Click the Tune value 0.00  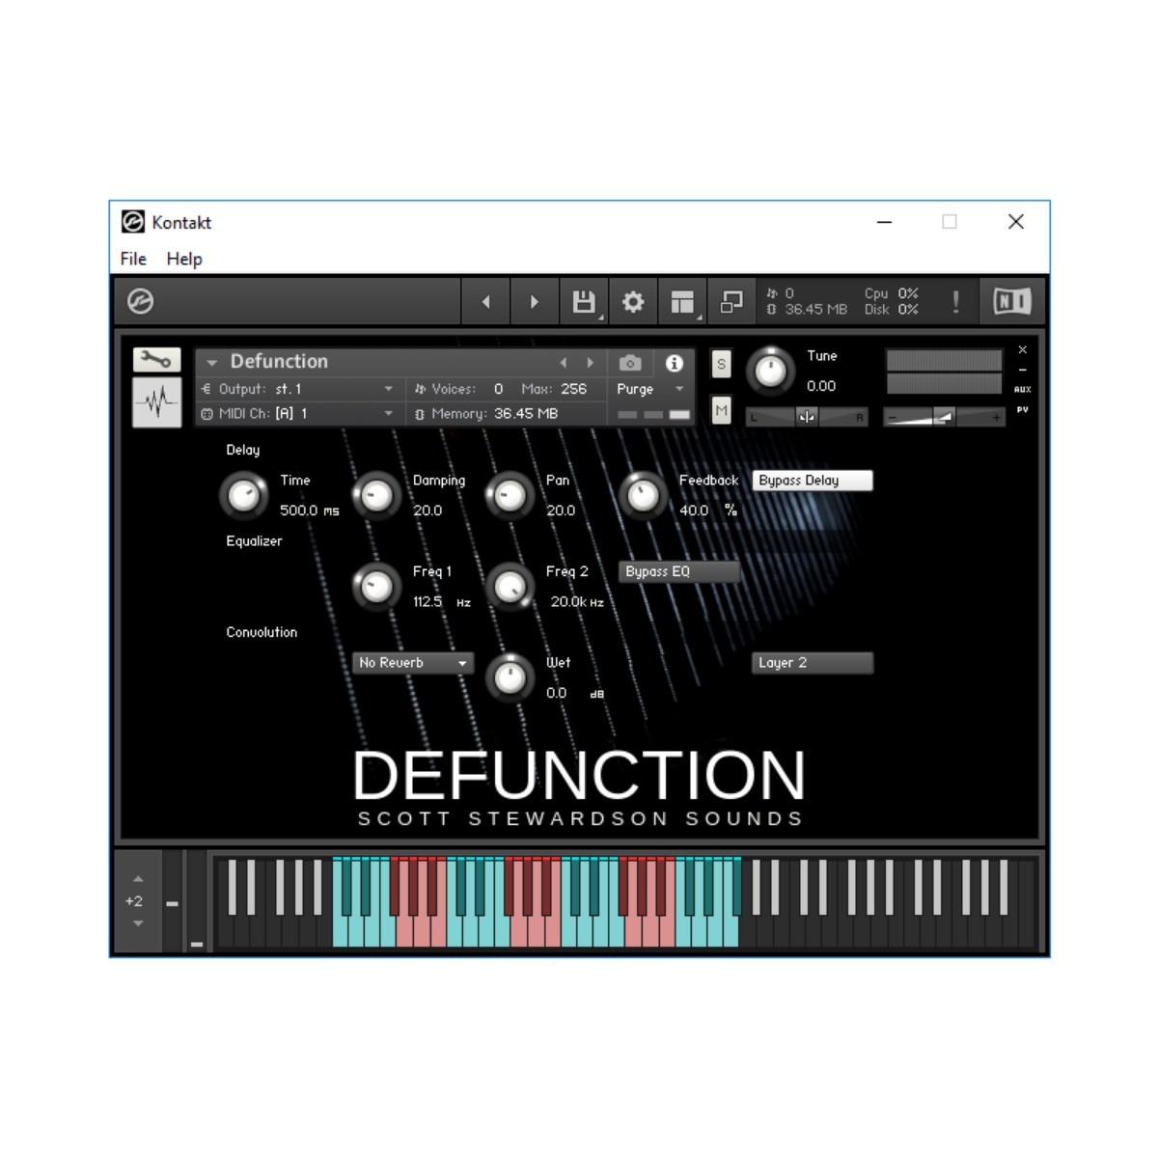821,386
